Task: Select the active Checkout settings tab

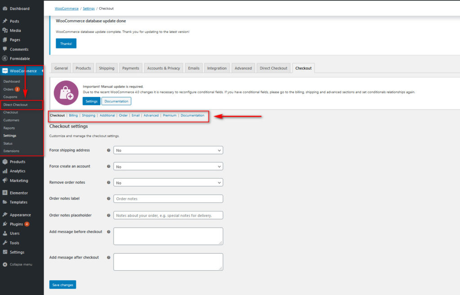Action: click(x=303, y=68)
